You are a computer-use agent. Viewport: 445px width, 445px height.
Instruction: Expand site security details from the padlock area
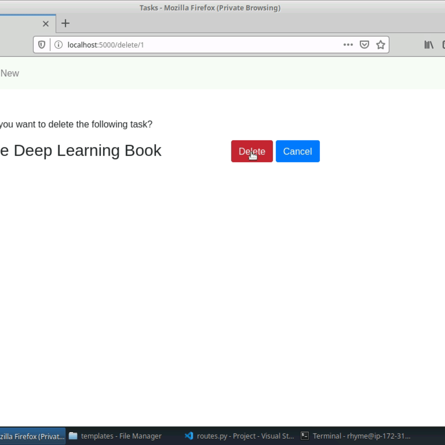58,44
